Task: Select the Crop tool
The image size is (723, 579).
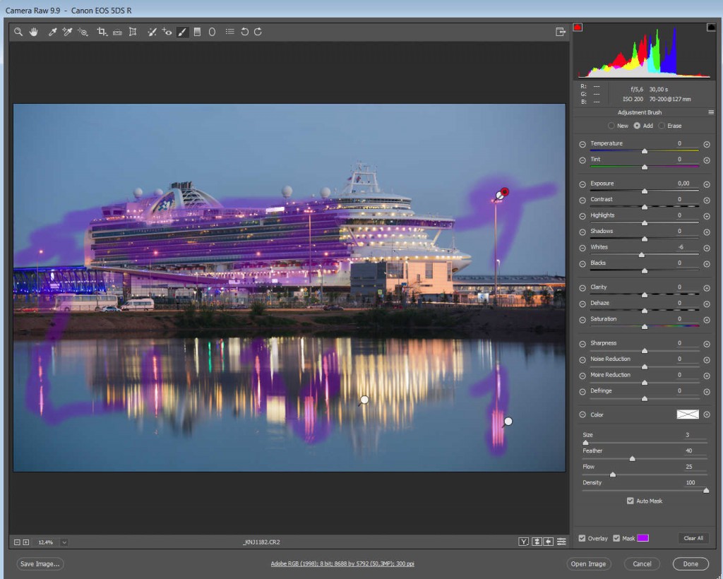Action: click(x=102, y=32)
